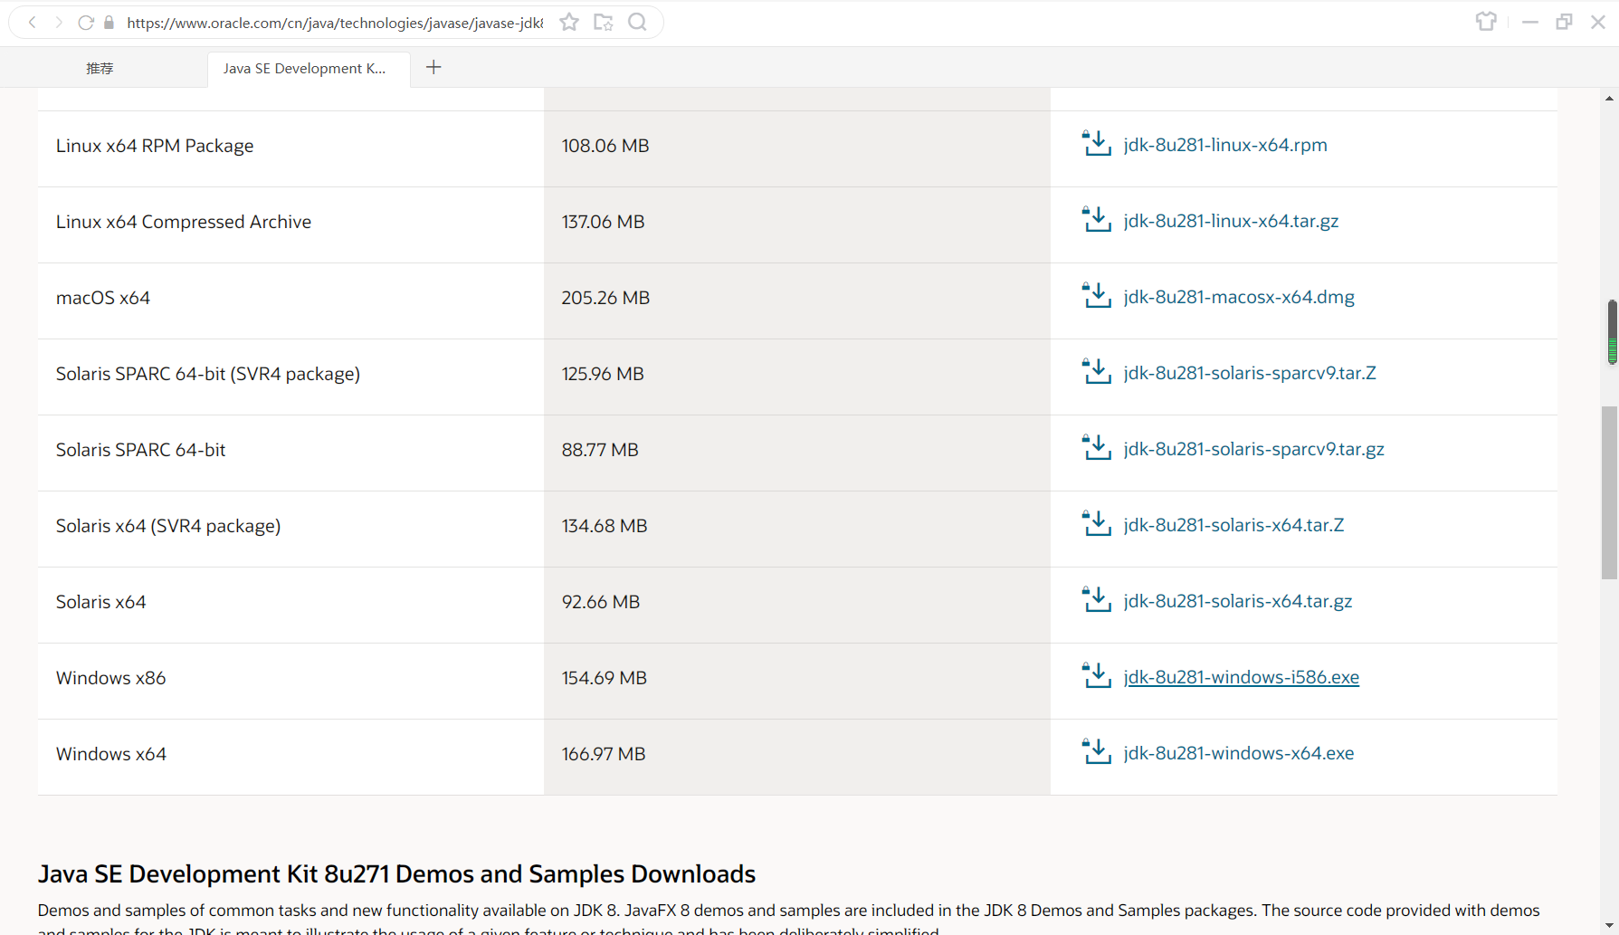
Task: Download jdk-8u281-solaris-x64.tar.Z link
Action: coord(1233,525)
